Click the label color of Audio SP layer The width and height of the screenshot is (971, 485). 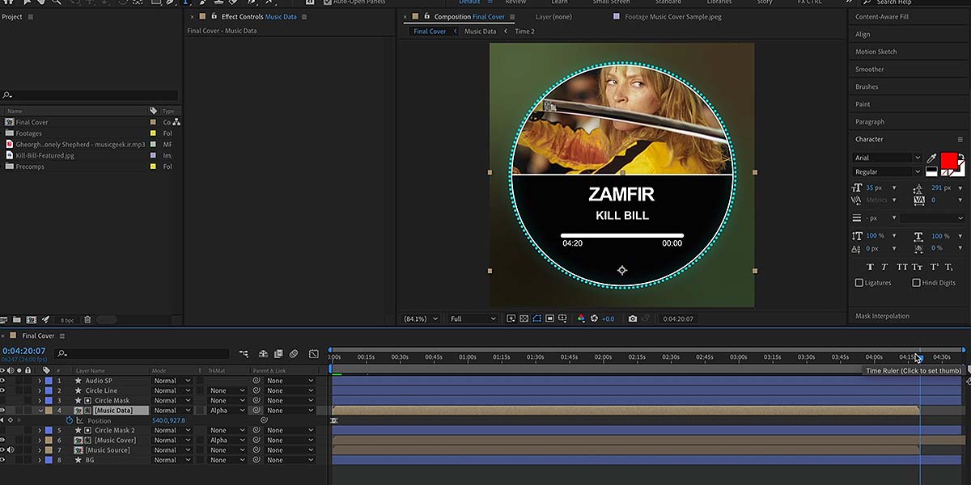coord(48,381)
